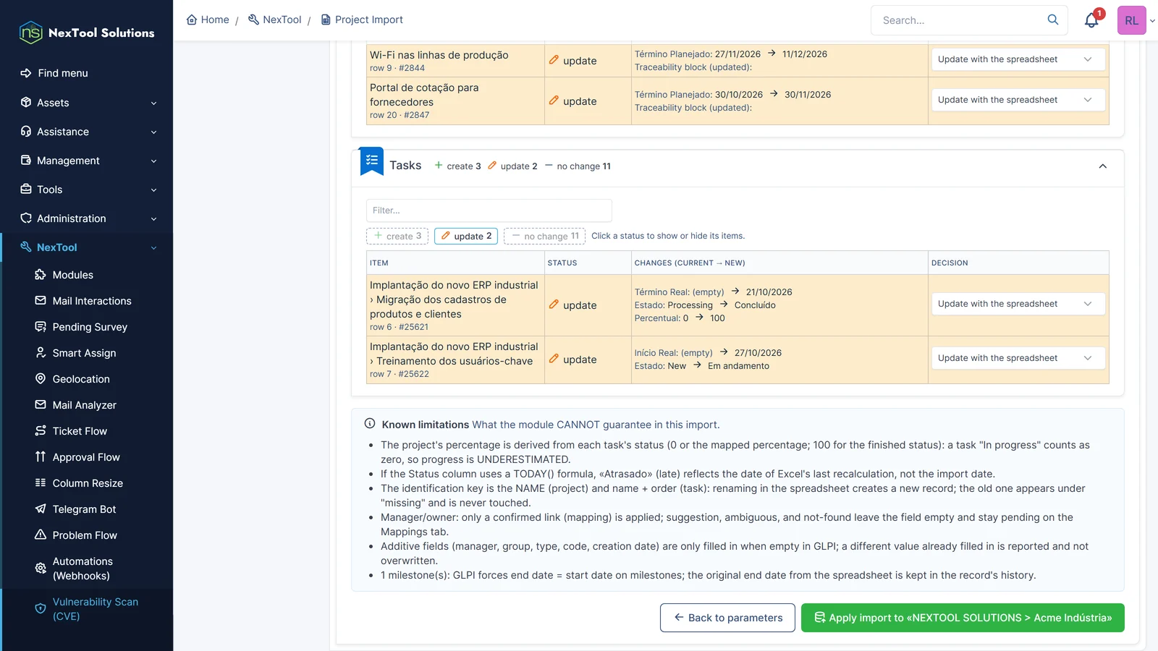
Task: Click the NexTool breadcrumb link
Action: point(274,20)
